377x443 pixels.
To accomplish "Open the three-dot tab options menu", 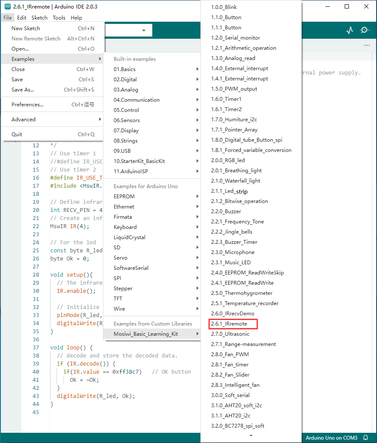I will pos(367,45).
